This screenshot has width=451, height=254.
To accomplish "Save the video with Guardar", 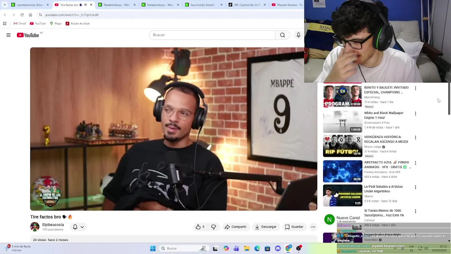I will tap(294, 227).
